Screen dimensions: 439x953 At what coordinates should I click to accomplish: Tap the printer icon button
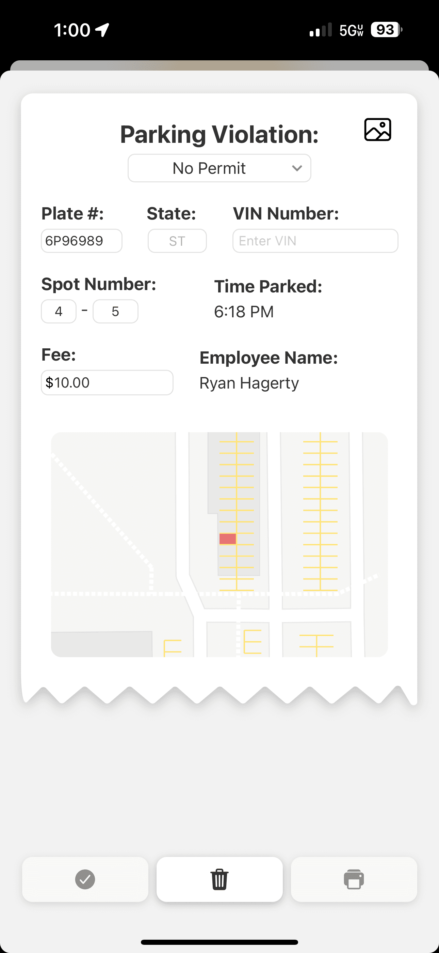(x=354, y=879)
